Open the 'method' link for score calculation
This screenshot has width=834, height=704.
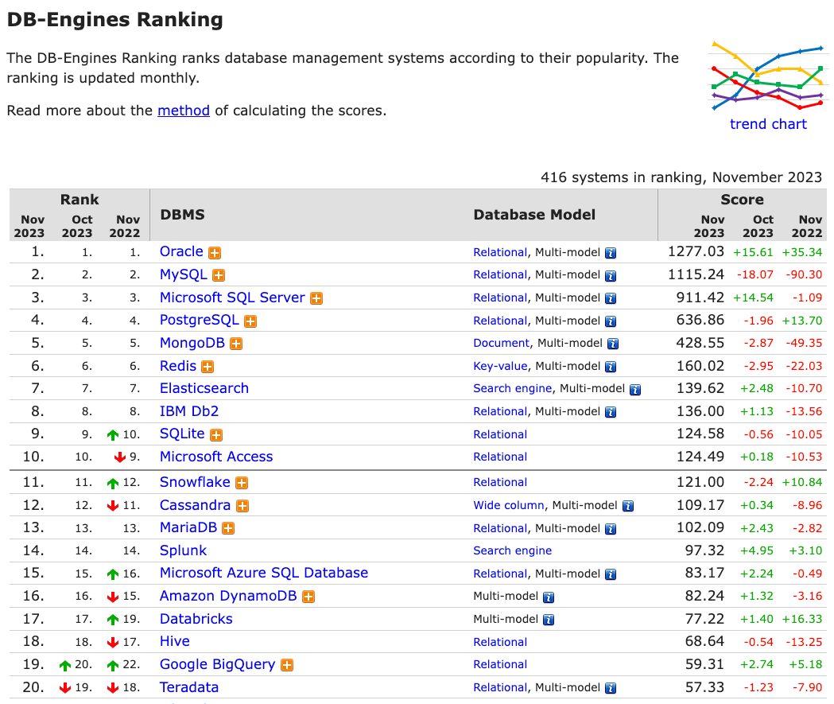[184, 111]
